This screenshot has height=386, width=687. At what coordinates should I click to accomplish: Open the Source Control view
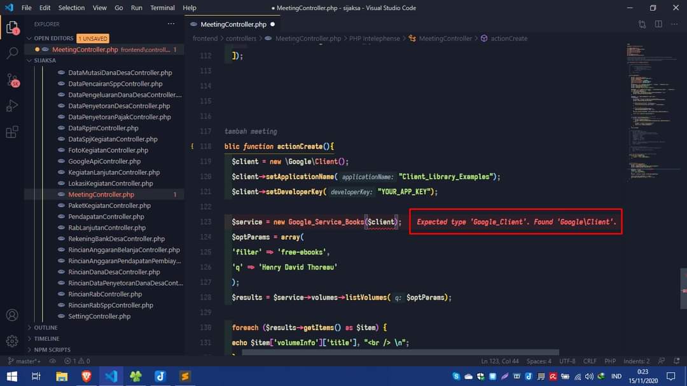(12, 80)
